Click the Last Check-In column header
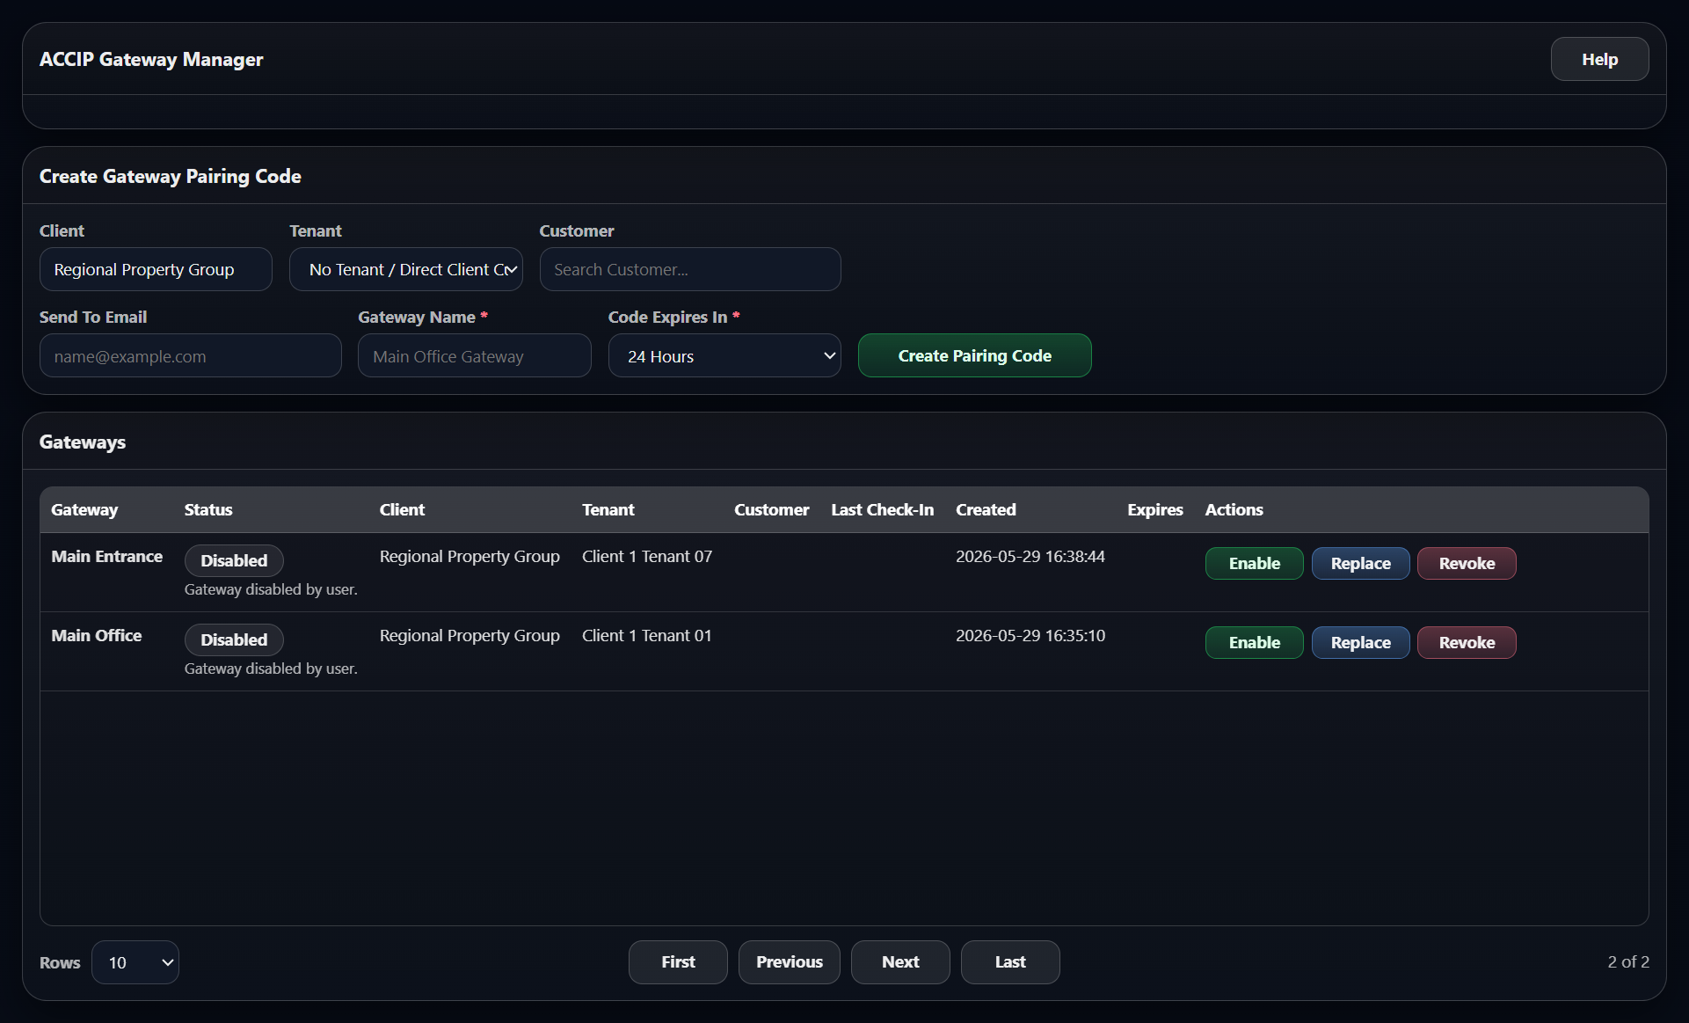Image resolution: width=1689 pixels, height=1023 pixels. 882,509
